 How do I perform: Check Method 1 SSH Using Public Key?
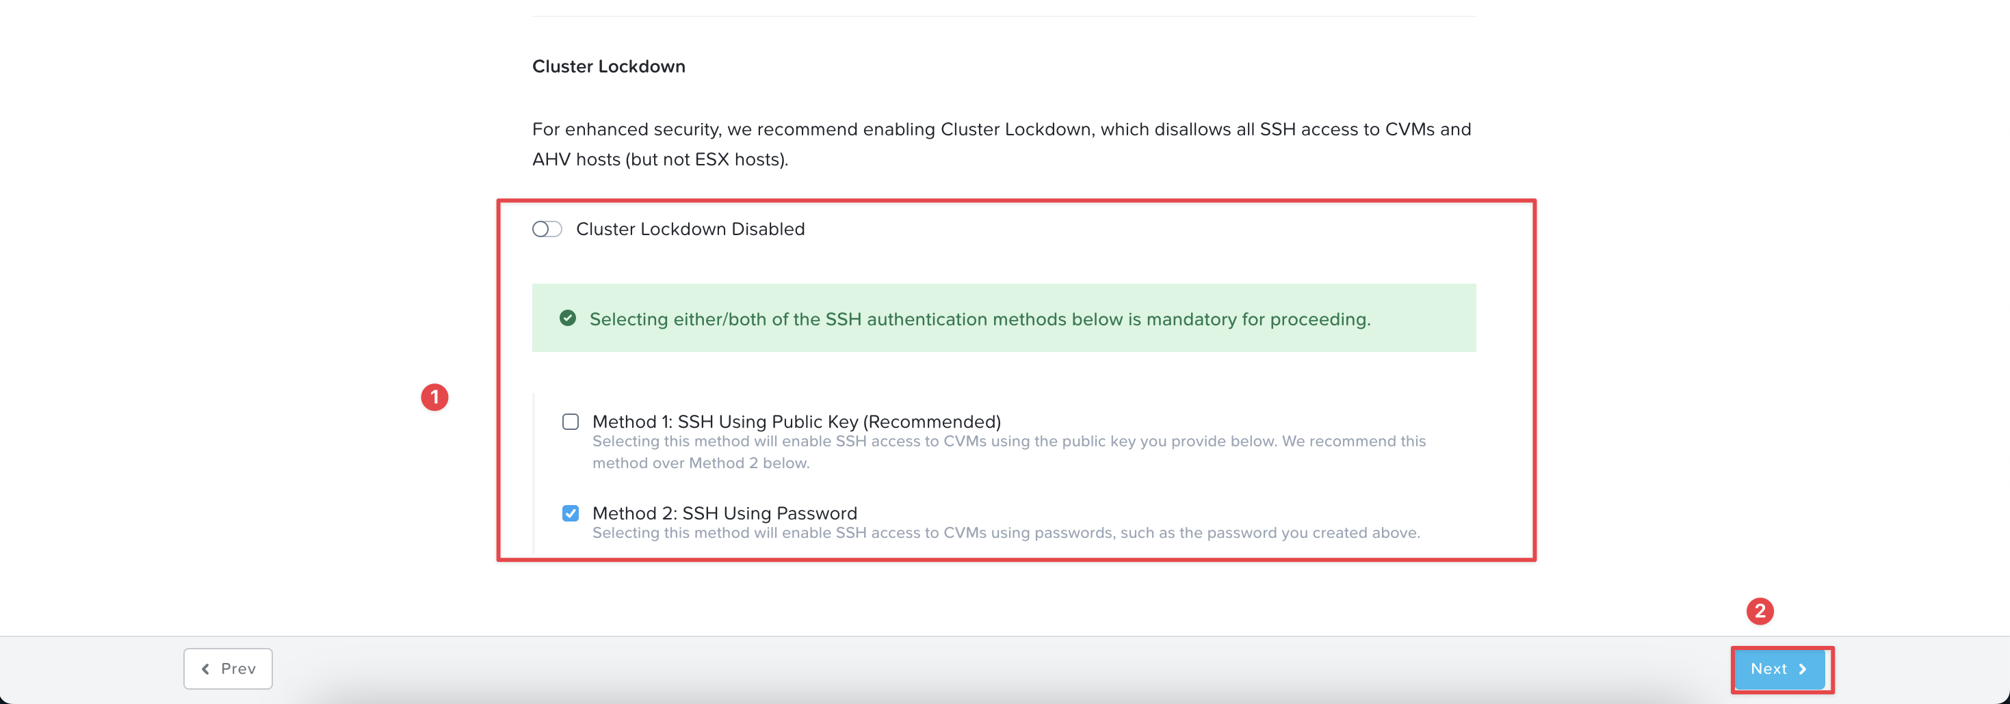pos(571,422)
